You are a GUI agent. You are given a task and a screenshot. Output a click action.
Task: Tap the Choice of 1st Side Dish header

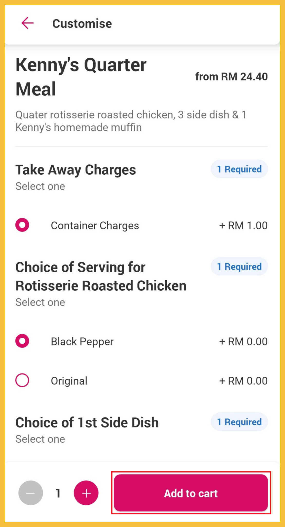click(x=87, y=423)
